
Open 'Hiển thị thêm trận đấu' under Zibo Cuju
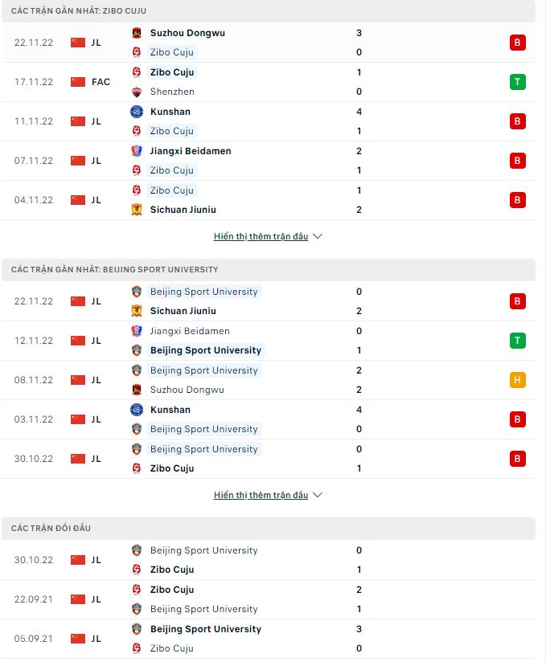coord(261,237)
